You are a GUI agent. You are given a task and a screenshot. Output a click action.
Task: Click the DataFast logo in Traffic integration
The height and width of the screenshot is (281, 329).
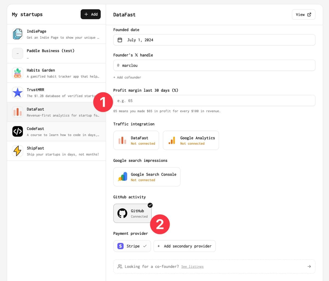122,140
